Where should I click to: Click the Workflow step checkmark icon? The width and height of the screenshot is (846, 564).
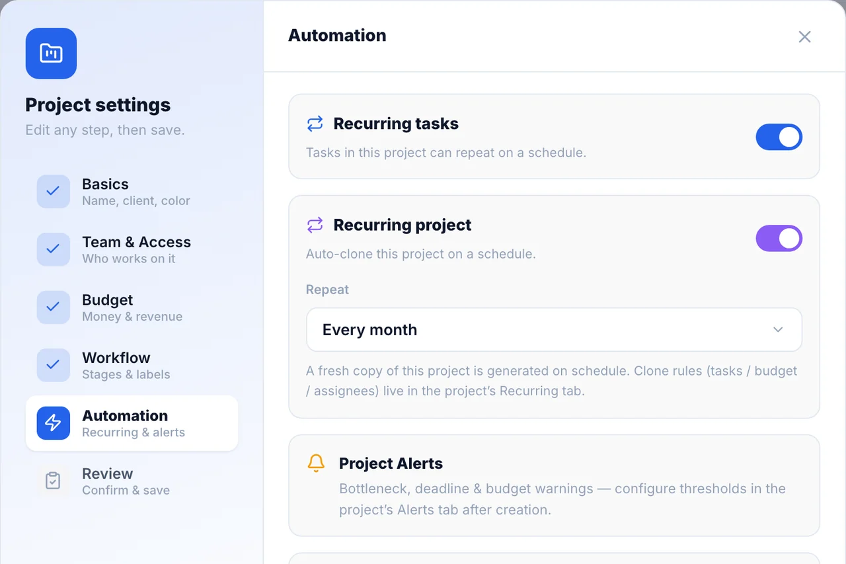(53, 365)
